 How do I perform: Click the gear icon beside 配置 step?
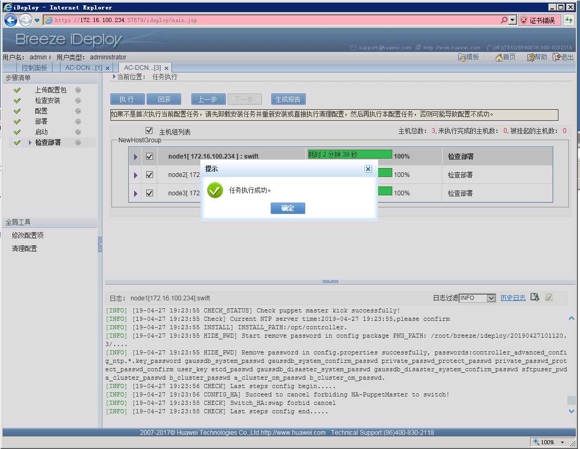(78, 111)
